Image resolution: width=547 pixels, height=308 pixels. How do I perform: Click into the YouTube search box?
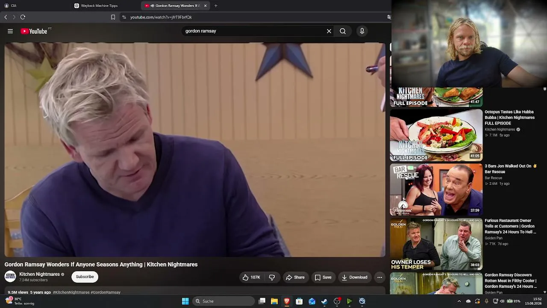[254, 31]
